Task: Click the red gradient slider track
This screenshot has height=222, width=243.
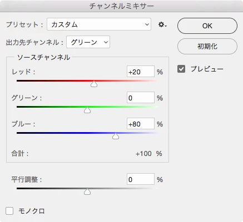Action: tap(87, 81)
